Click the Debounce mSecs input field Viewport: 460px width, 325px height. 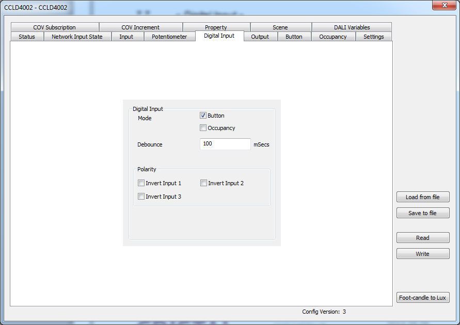pyautogui.click(x=225, y=144)
